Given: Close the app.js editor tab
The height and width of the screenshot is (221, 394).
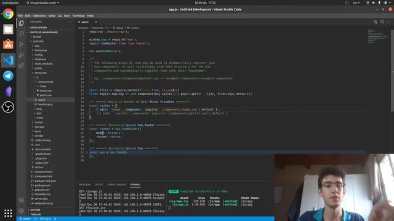Looking at the screenshot, I should coord(96,22).
